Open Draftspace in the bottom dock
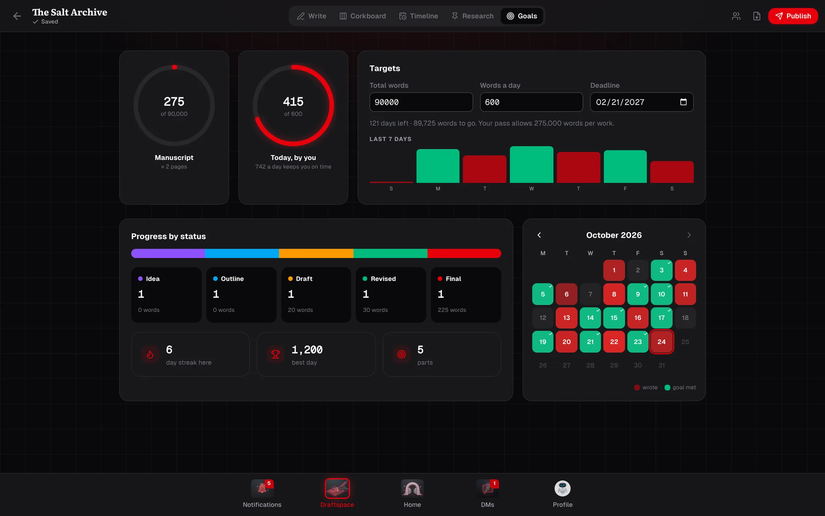 point(337,494)
